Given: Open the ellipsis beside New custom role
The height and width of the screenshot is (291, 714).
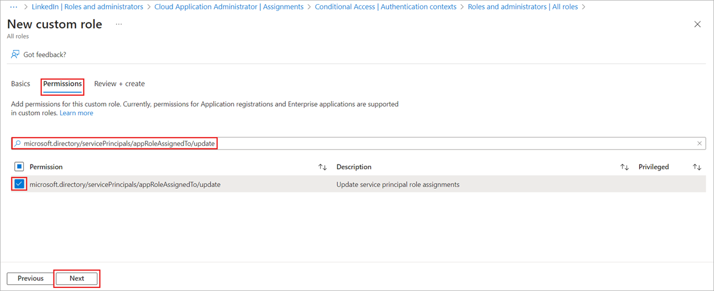Looking at the screenshot, I should (x=119, y=24).
